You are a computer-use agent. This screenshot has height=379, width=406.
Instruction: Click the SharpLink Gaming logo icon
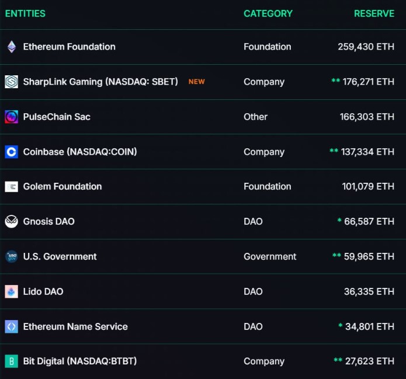click(x=12, y=82)
